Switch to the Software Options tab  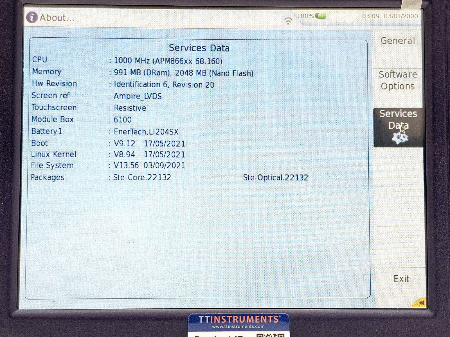click(x=398, y=80)
